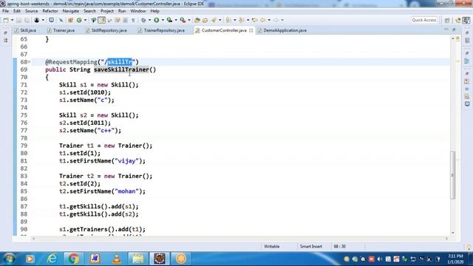The width and height of the screenshot is (473, 266).
Task: Open the Navigate menu
Action: (x=71, y=11)
